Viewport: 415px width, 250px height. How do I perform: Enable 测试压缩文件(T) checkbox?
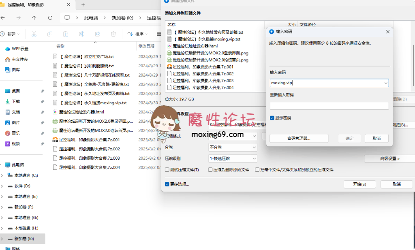[x=167, y=170]
